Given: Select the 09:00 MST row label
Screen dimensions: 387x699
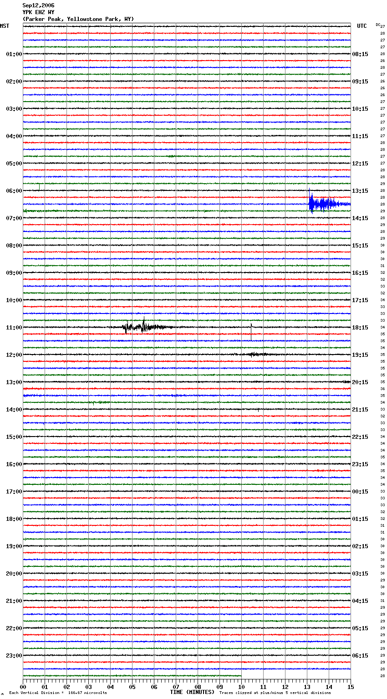Looking at the screenshot, I should (14, 273).
